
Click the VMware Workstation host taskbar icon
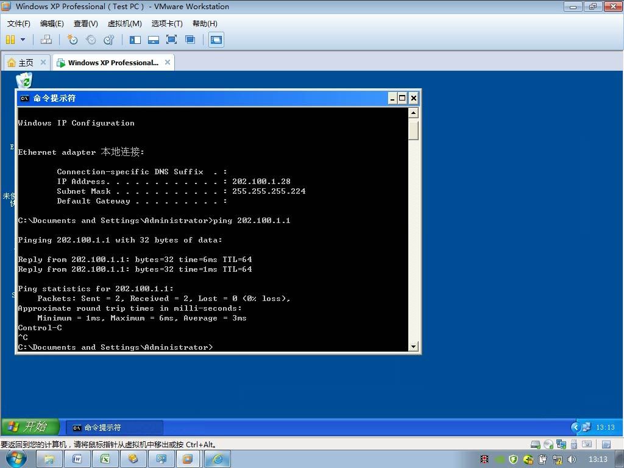pyautogui.click(x=188, y=459)
